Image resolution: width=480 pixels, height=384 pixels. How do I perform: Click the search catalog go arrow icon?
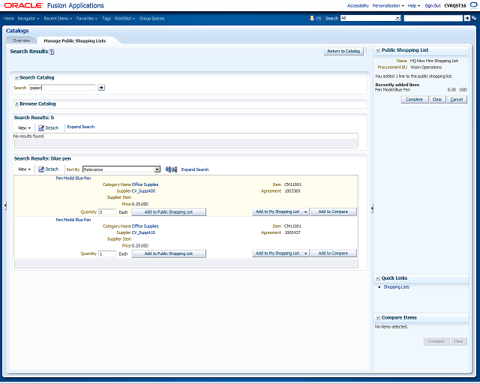(x=101, y=88)
